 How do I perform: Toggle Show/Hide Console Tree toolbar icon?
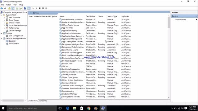click(x=13, y=8)
